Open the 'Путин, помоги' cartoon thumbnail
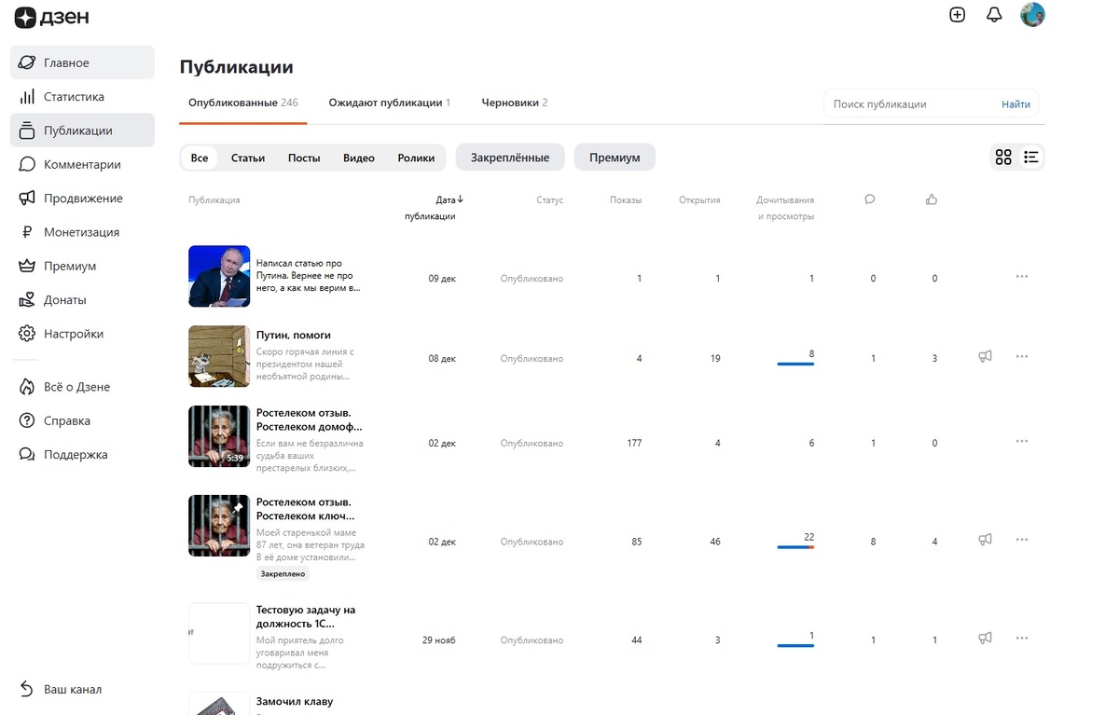 (x=219, y=356)
